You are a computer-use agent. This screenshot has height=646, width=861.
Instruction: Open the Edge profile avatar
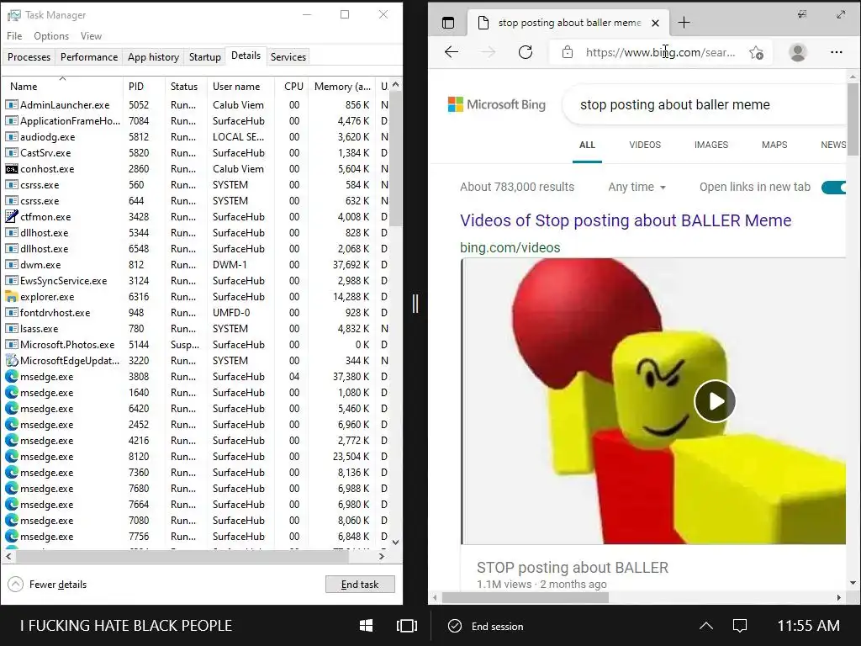coord(797,52)
